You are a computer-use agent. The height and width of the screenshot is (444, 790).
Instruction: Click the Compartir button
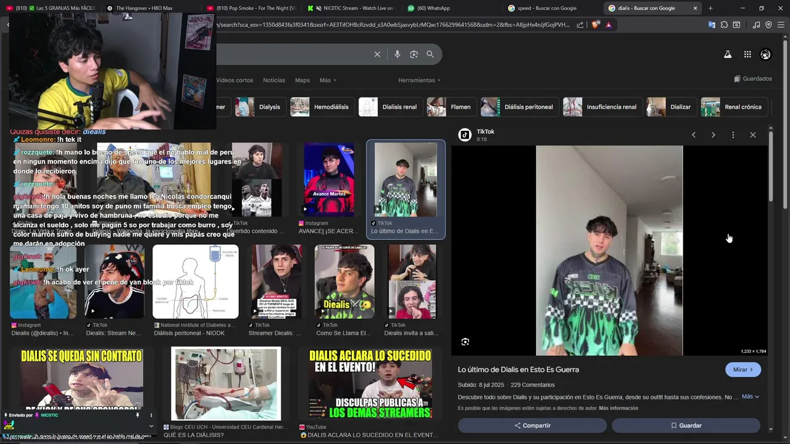click(532, 425)
